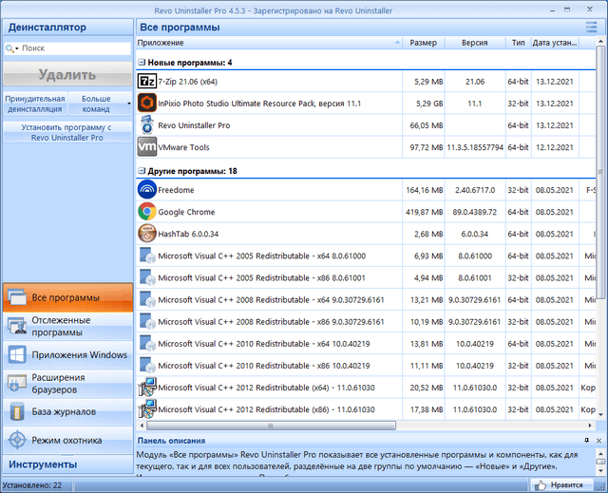
Task: Open the Больше команд dropdown arrow
Action: click(129, 104)
